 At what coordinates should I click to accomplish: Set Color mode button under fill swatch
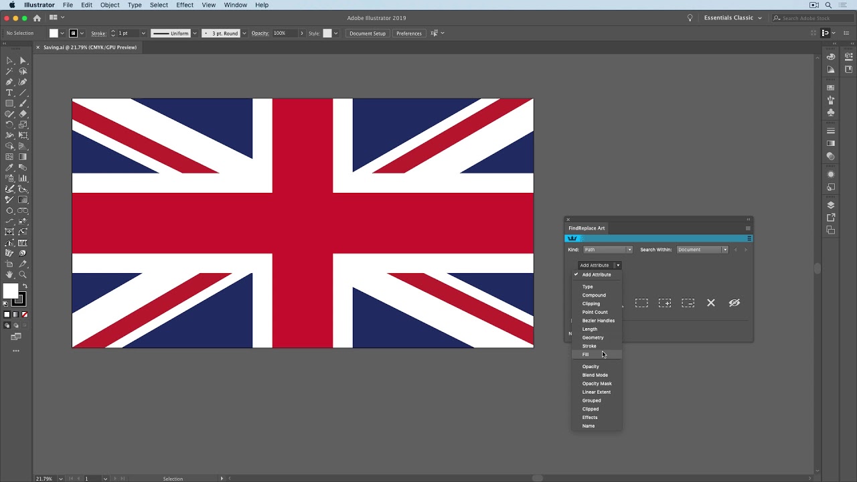(x=7, y=315)
